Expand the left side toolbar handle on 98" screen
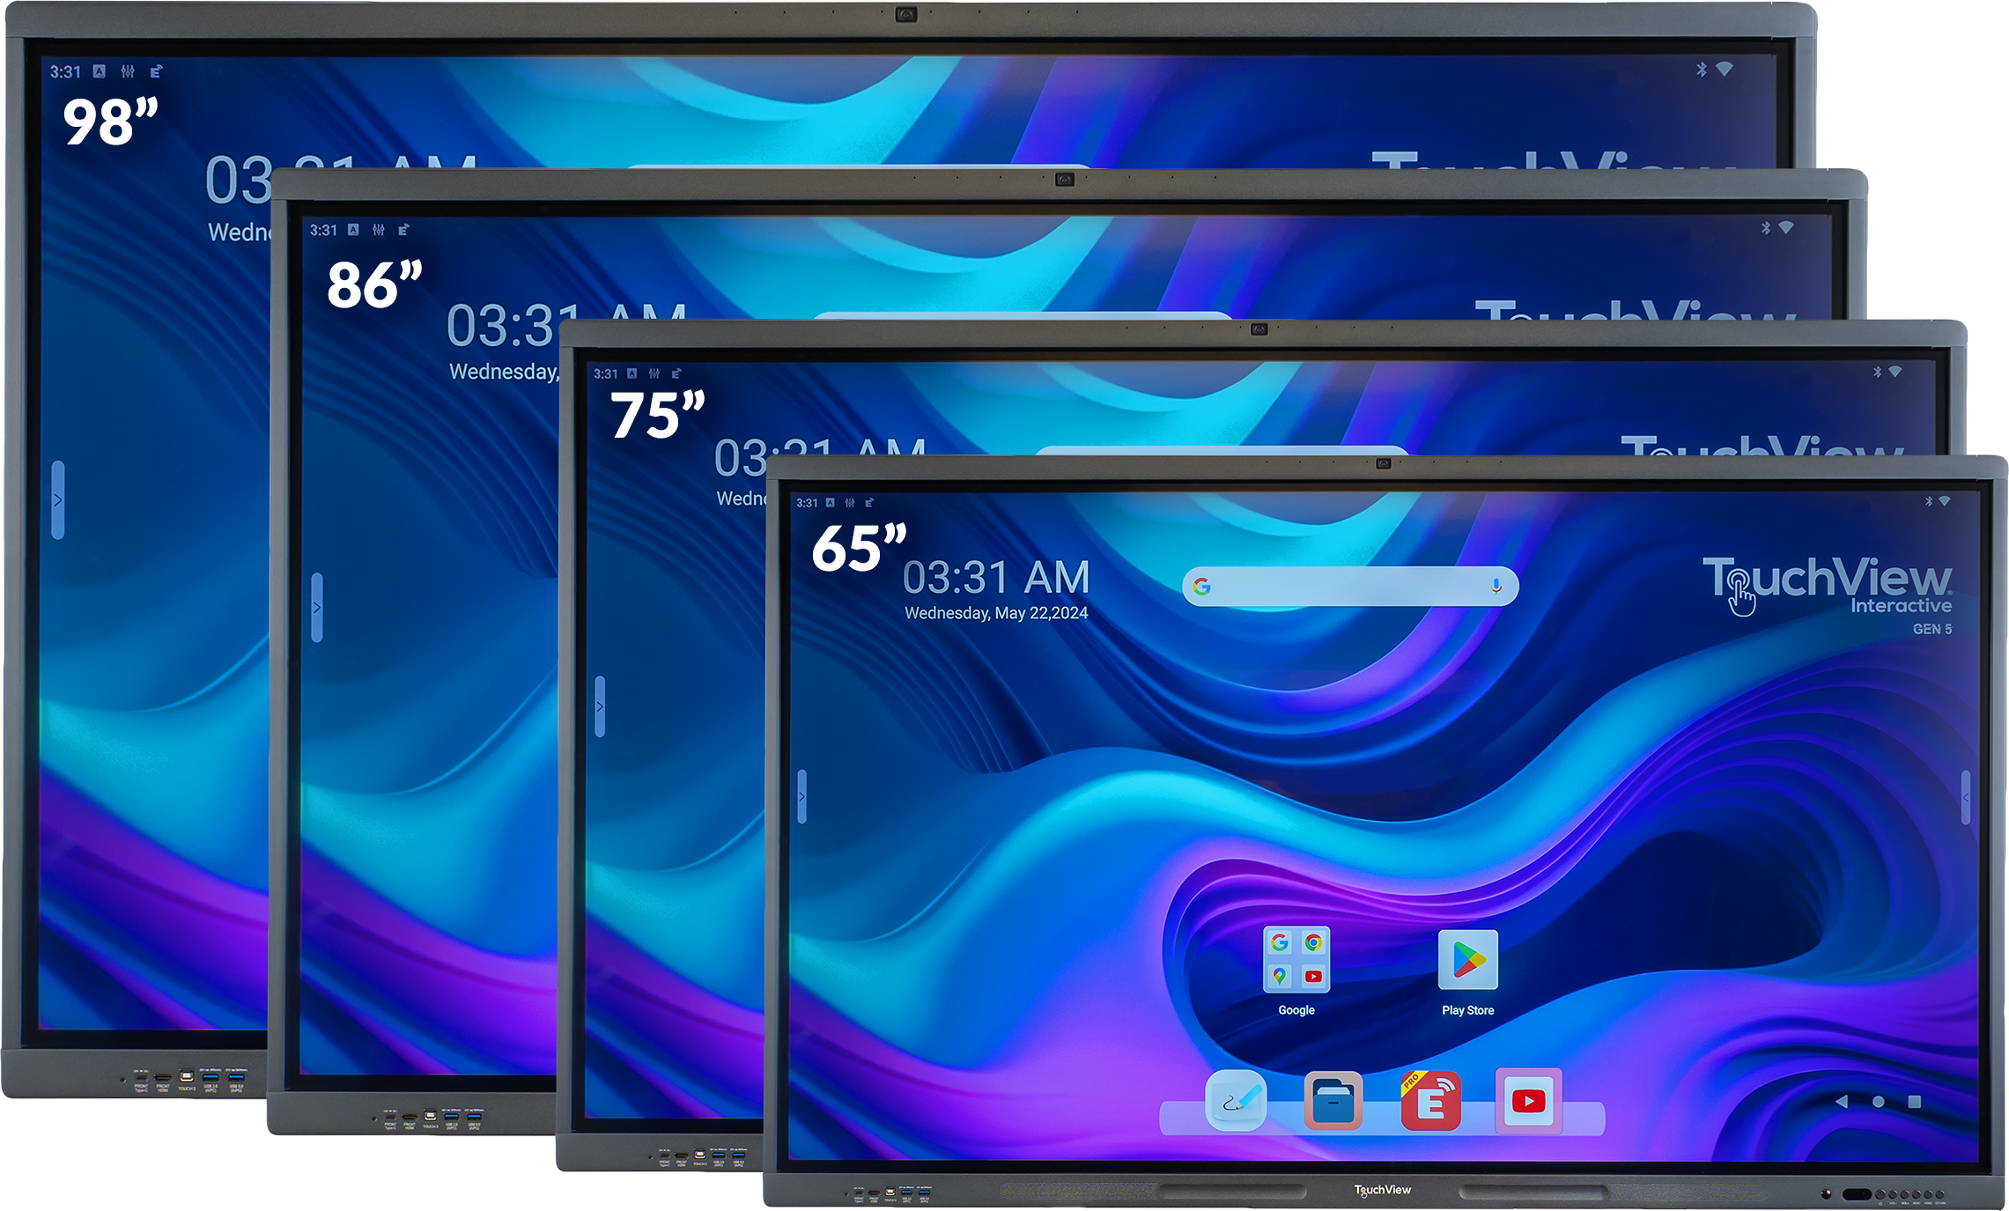The image size is (2009, 1211). click(x=58, y=499)
